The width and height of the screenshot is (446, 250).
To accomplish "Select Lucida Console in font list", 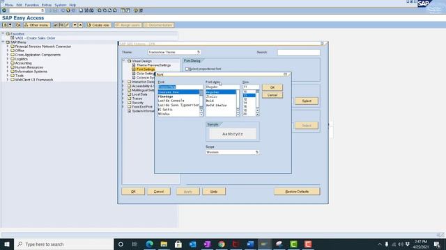I will [171, 101].
